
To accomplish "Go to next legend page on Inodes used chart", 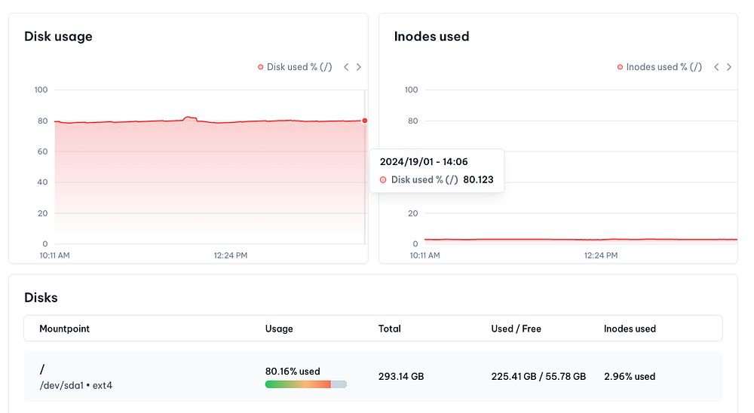I will (729, 67).
